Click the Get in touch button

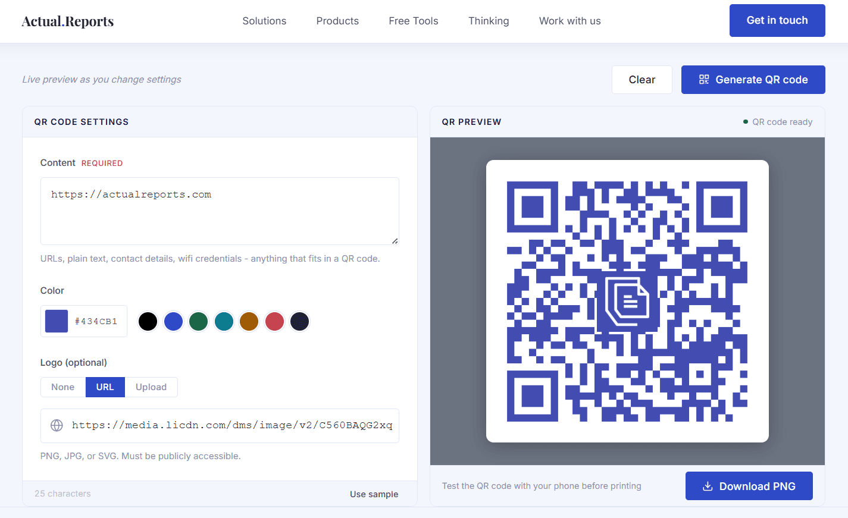point(777,20)
